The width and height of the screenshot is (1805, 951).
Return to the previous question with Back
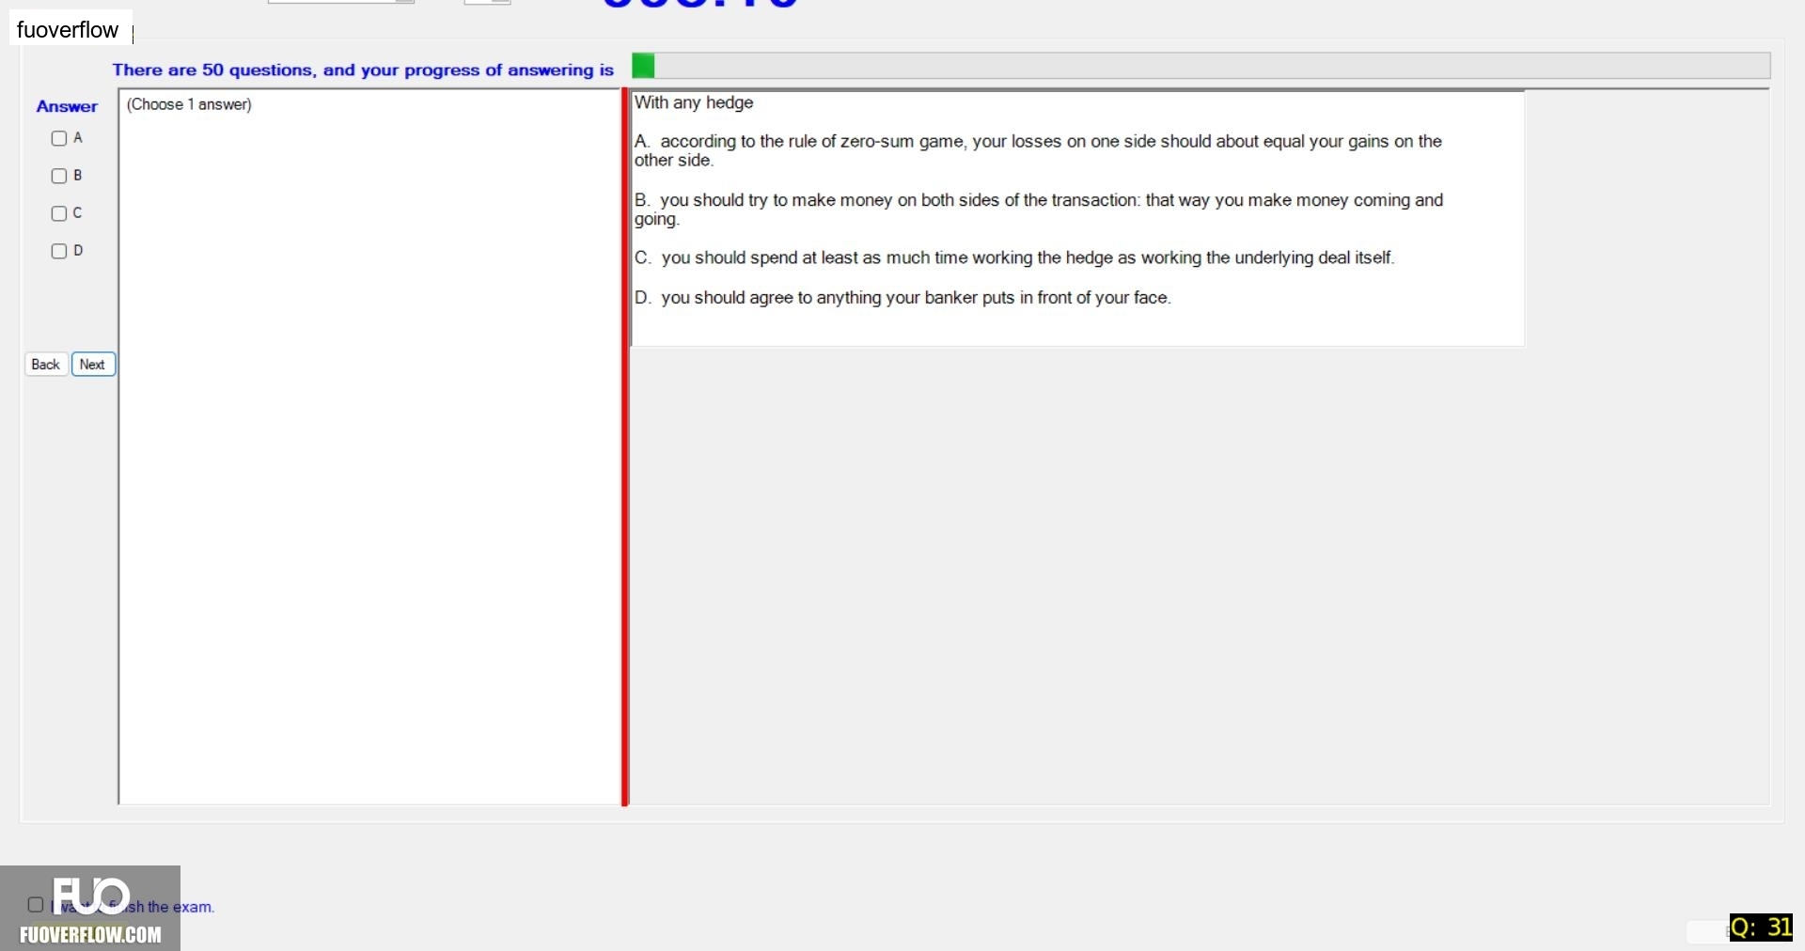[x=46, y=365]
